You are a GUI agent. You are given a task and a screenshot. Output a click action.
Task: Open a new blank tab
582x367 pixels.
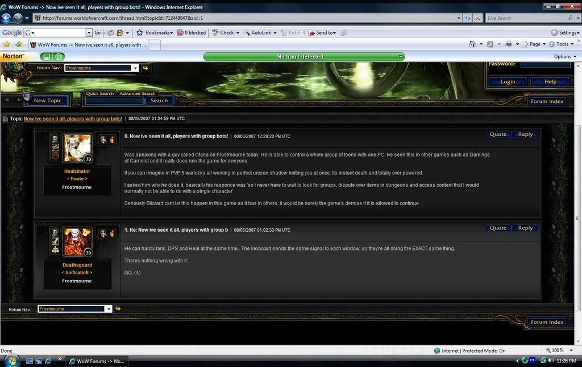point(155,45)
